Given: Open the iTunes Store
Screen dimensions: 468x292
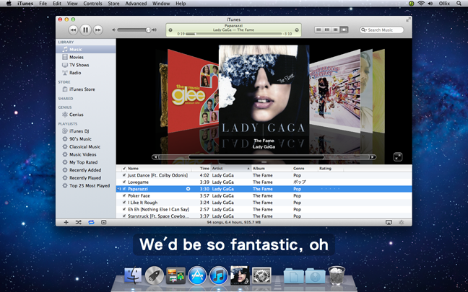Looking at the screenshot, I should (86, 89).
